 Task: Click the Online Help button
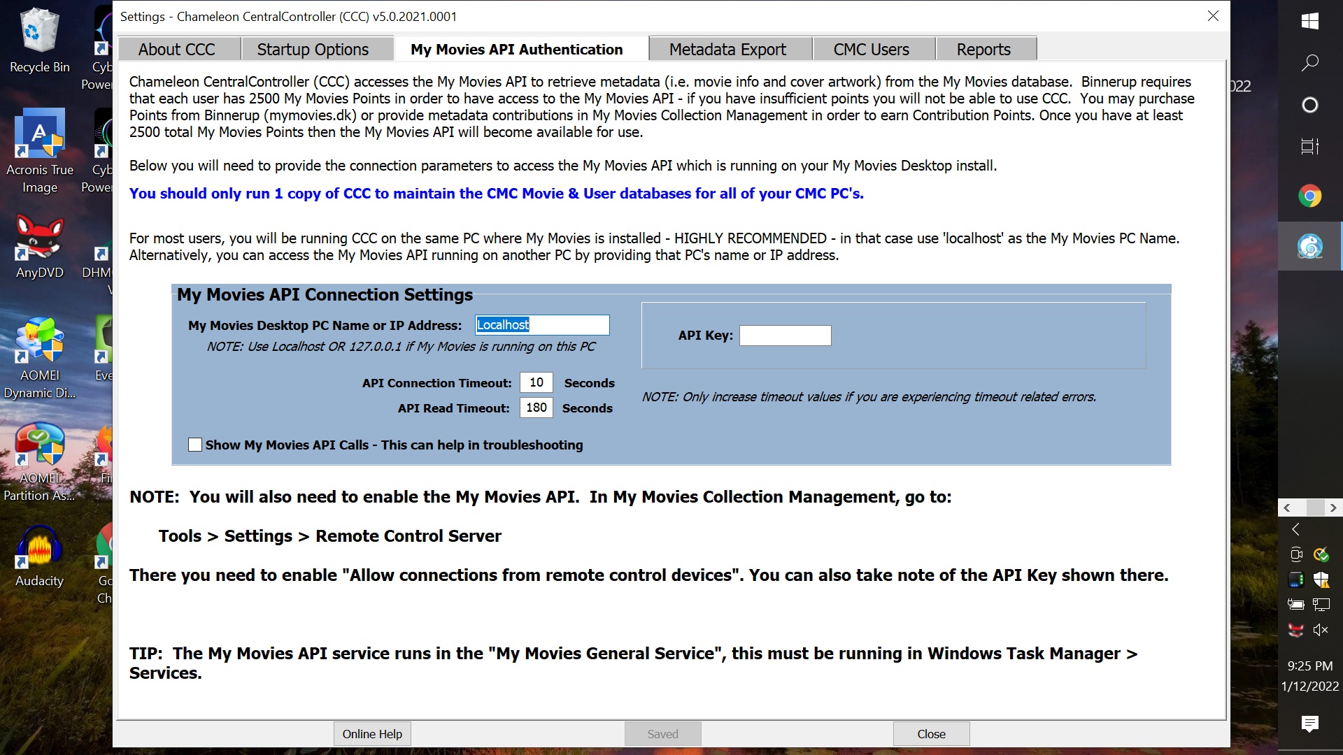pyautogui.click(x=371, y=733)
